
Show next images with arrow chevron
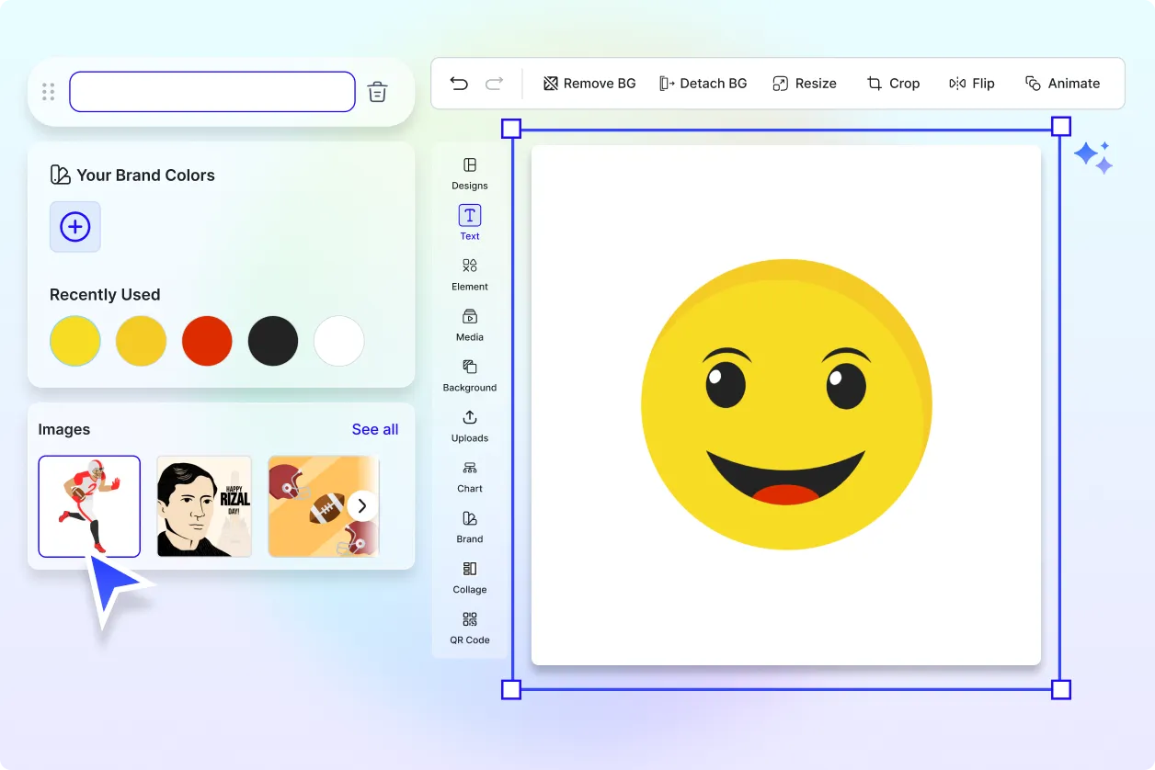tap(362, 505)
